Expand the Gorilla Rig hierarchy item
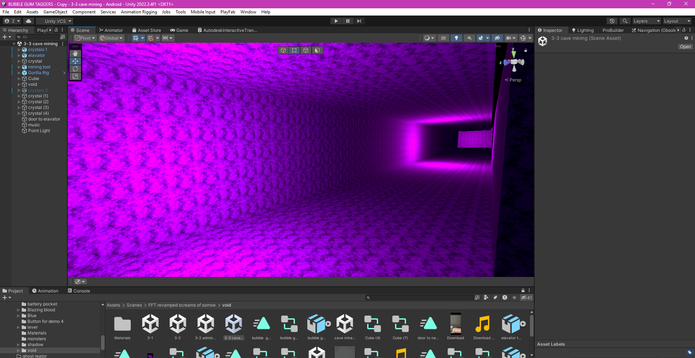This screenshot has width=695, height=358. tap(19, 73)
